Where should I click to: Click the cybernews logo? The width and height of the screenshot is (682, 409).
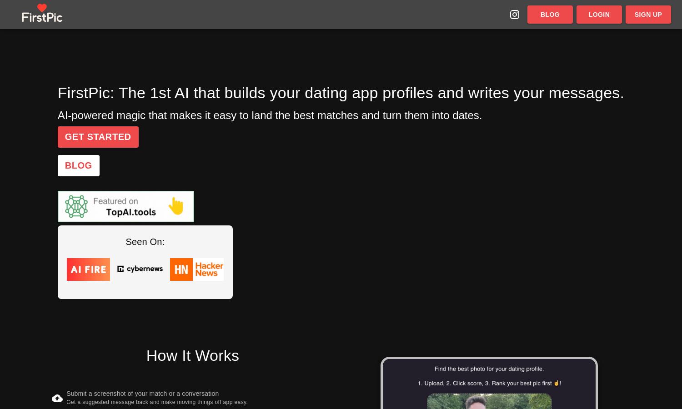(140, 269)
